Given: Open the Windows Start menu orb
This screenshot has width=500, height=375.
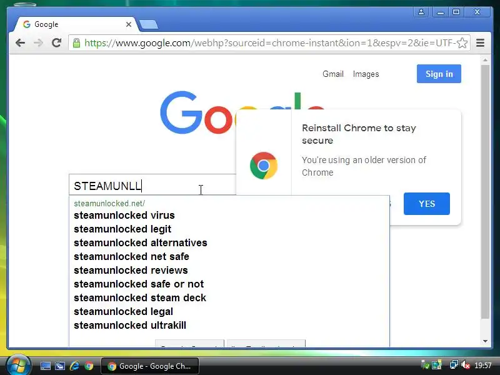Looking at the screenshot, I should [18, 365].
